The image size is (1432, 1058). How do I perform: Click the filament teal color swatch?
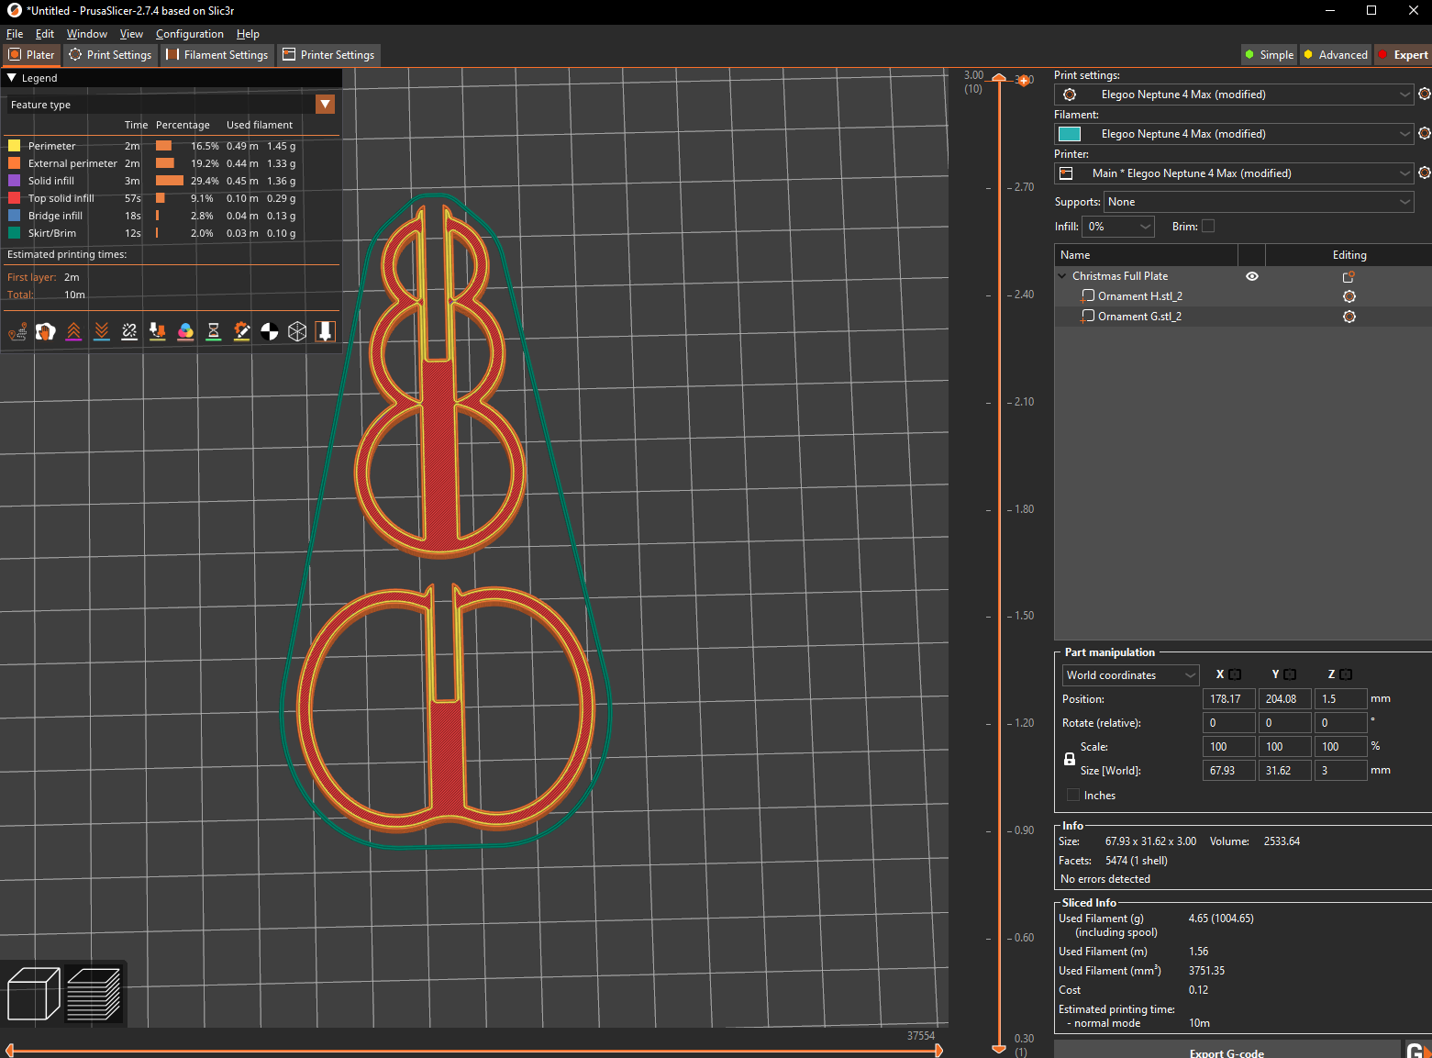[x=1070, y=134]
